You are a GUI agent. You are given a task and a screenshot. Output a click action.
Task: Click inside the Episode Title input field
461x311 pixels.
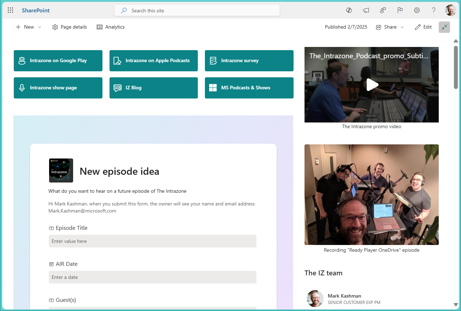pos(152,241)
